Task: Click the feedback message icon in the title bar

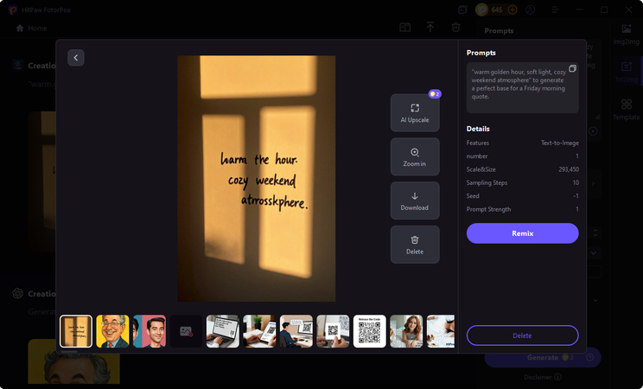Action: point(462,10)
